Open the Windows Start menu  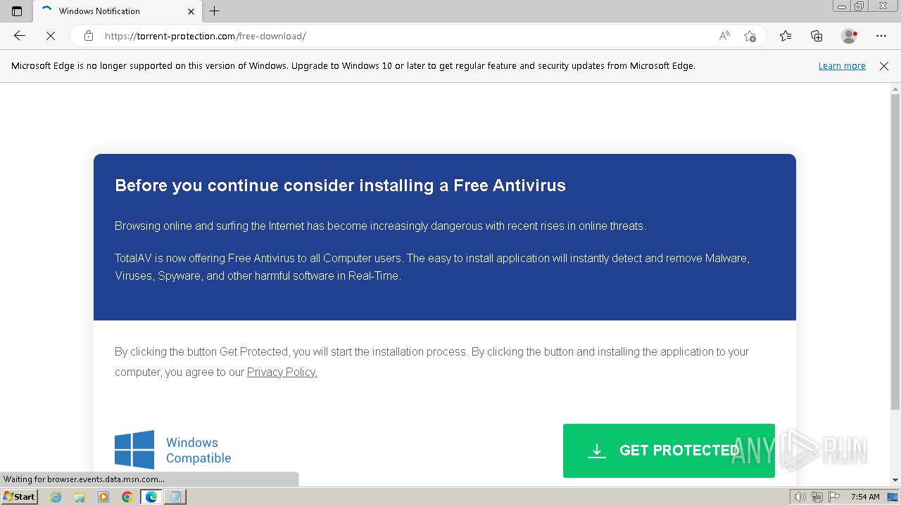tap(20, 497)
